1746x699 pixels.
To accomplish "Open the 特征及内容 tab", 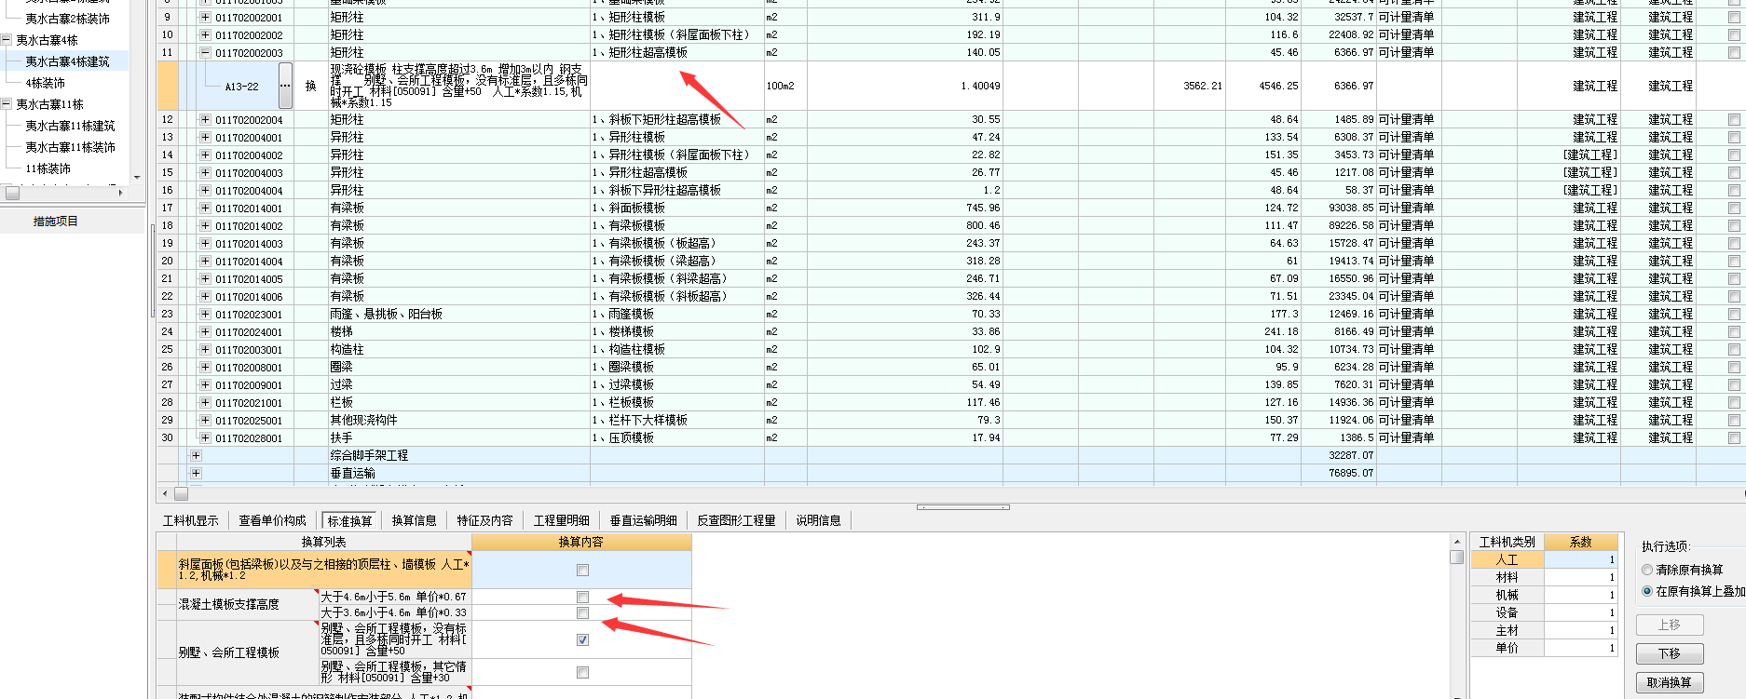I will tap(484, 521).
